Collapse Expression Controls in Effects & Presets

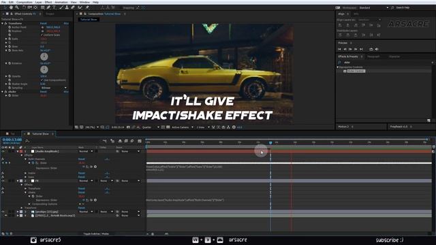tap(338, 67)
